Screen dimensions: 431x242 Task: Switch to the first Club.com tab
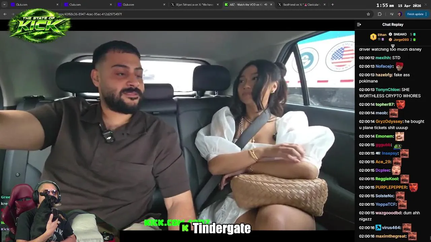click(34, 5)
